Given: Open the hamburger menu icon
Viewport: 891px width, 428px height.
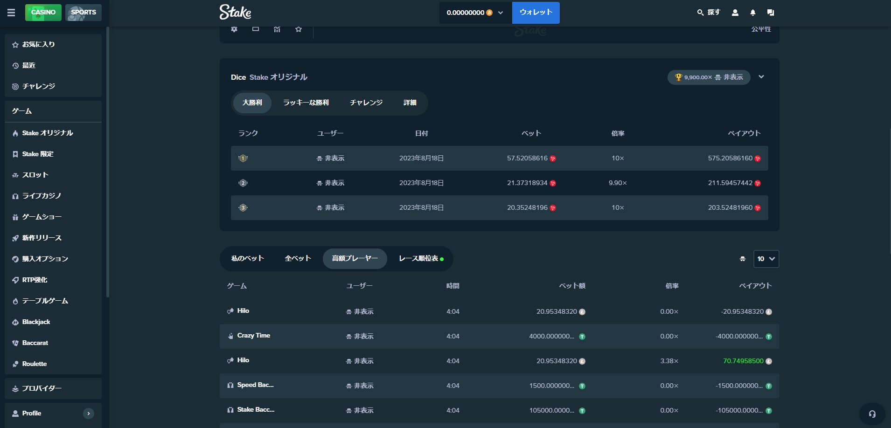Looking at the screenshot, I should click(x=11, y=13).
